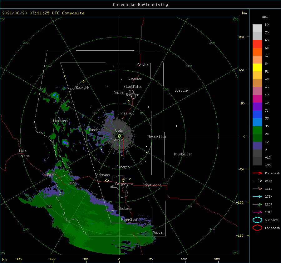Click the Cochrane label
The height and width of the screenshot is (263, 281).
point(102,175)
